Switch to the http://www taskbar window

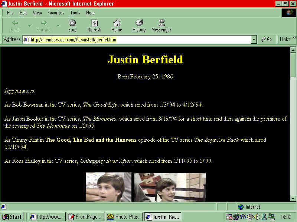47,217
